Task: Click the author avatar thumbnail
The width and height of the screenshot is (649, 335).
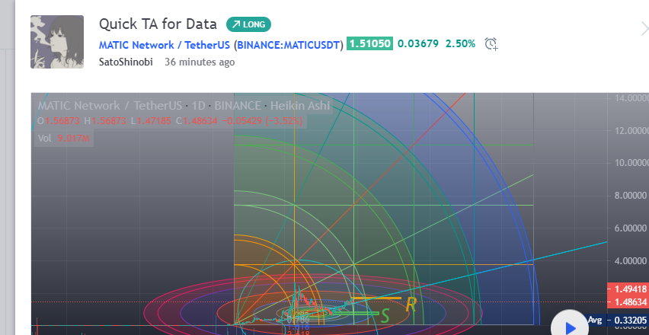Action: [57, 41]
